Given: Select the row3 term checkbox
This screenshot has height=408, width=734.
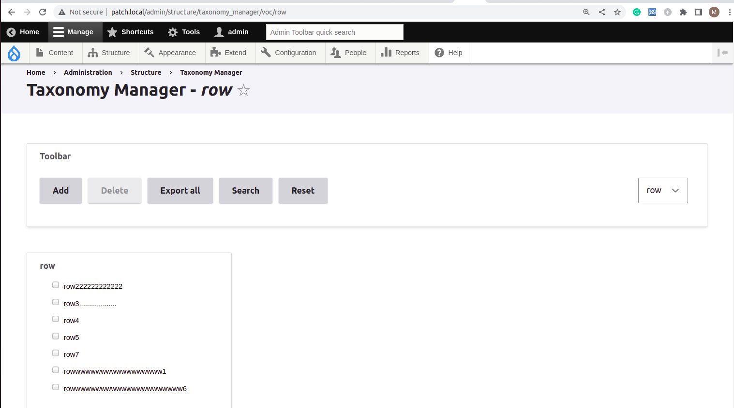Looking at the screenshot, I should [x=55, y=302].
